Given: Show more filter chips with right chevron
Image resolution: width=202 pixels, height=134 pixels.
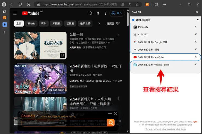Looking at the screenshot, I should (x=99, y=24).
